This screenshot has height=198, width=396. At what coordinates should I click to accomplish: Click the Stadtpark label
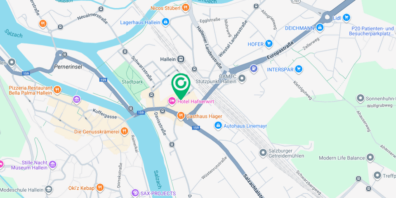pos(132,82)
